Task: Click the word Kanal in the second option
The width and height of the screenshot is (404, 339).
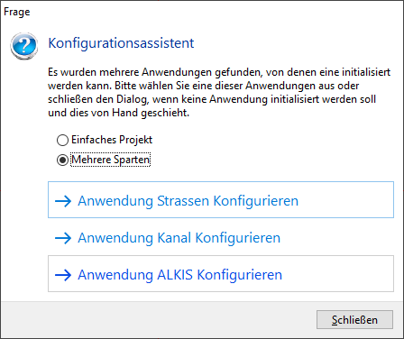Action: (x=174, y=238)
